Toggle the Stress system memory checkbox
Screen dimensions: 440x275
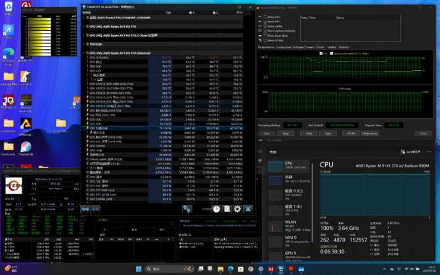tap(265, 30)
